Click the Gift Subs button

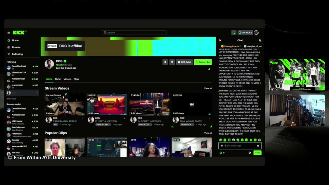pyautogui.click(x=185, y=62)
